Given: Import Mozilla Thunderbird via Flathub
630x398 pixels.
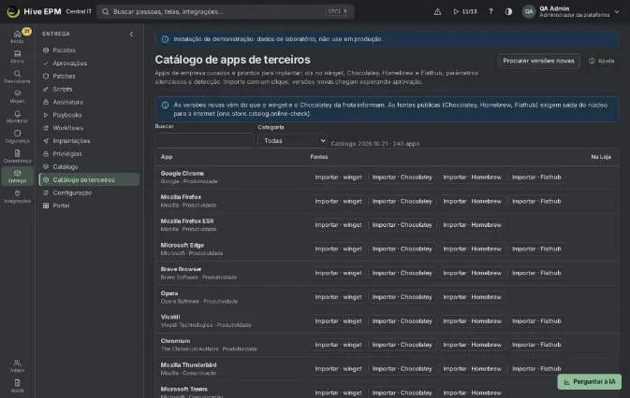Looking at the screenshot, I should [x=536, y=369].
